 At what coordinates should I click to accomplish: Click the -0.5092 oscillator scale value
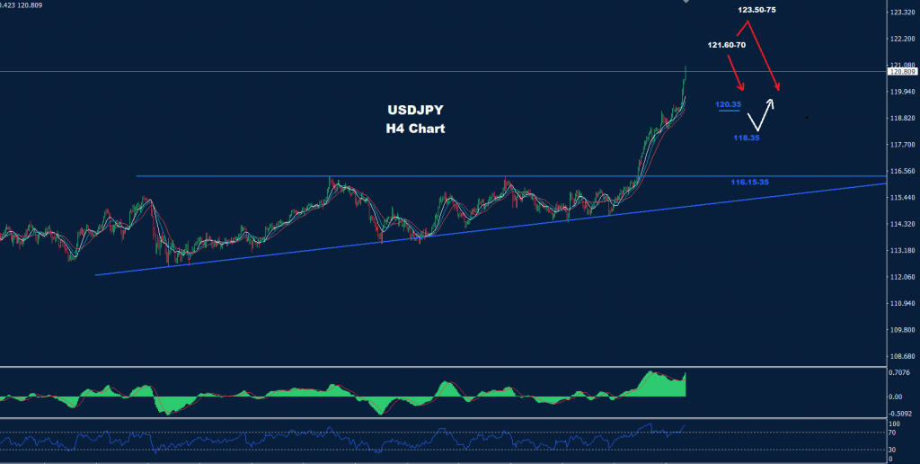tap(902, 412)
